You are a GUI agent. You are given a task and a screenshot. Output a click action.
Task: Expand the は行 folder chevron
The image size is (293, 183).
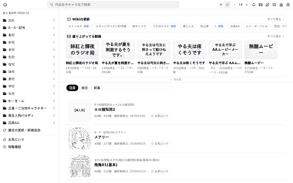(54, 71)
